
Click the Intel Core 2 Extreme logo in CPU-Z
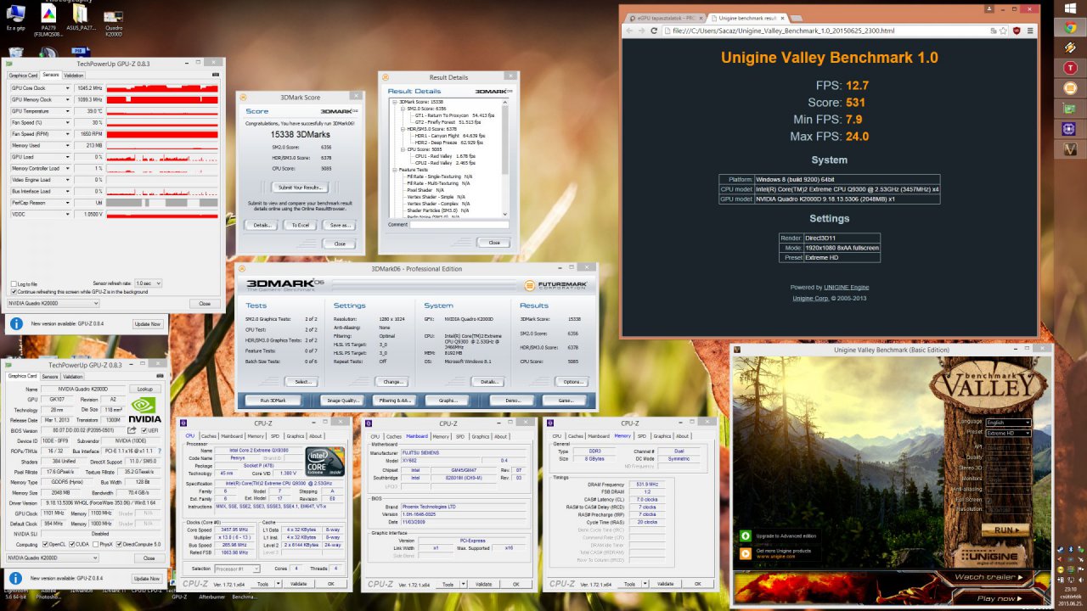[325, 462]
